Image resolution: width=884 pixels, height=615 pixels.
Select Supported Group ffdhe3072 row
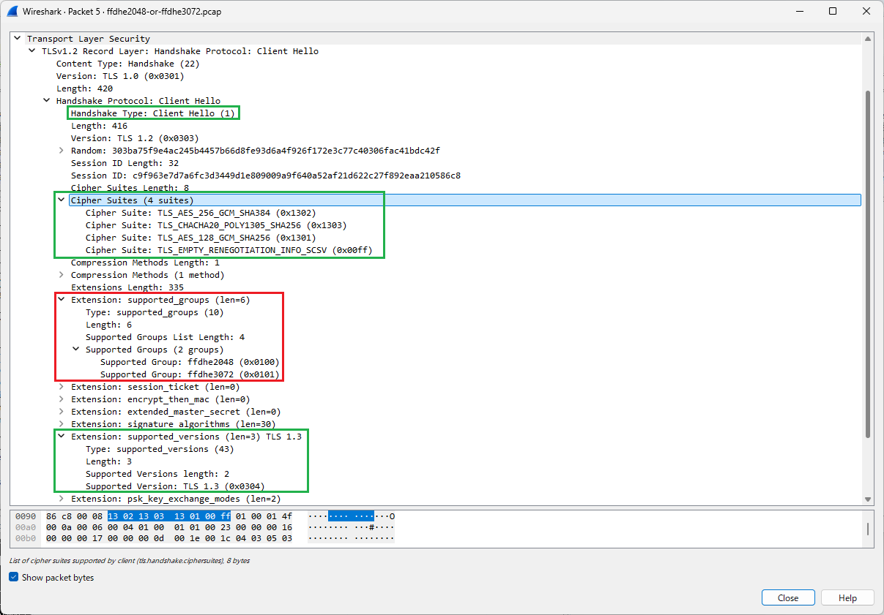click(189, 374)
